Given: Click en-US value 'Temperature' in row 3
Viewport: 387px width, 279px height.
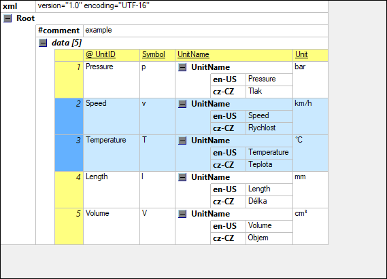Looking at the screenshot, I should point(269,153).
